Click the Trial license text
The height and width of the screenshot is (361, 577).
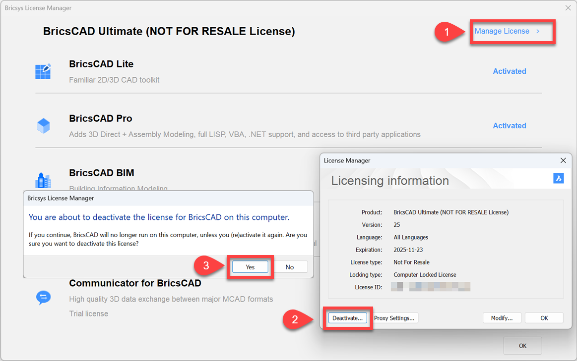[89, 313]
